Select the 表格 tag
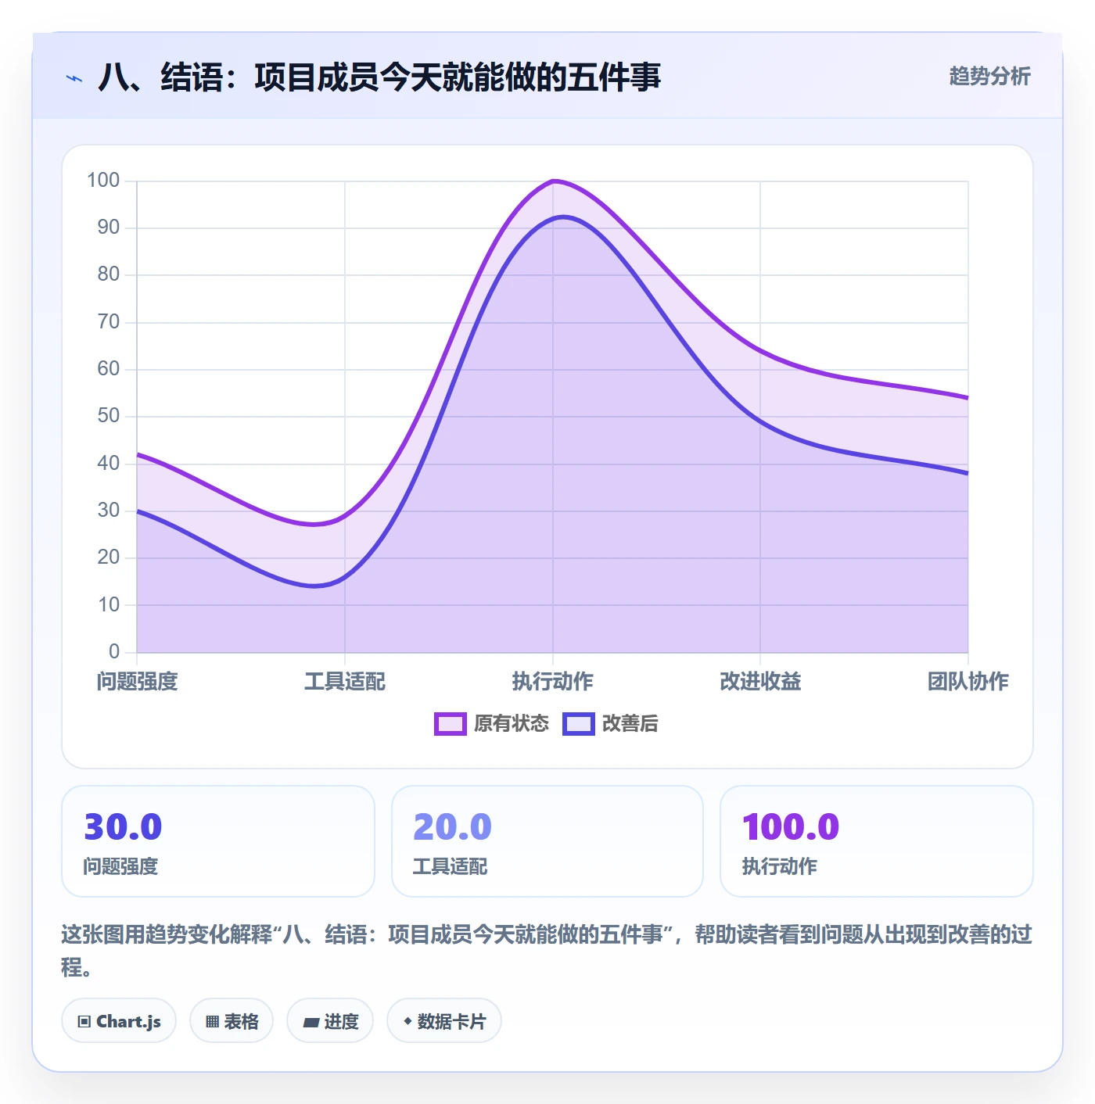Screen dimensions: 1095x1104 232,1020
